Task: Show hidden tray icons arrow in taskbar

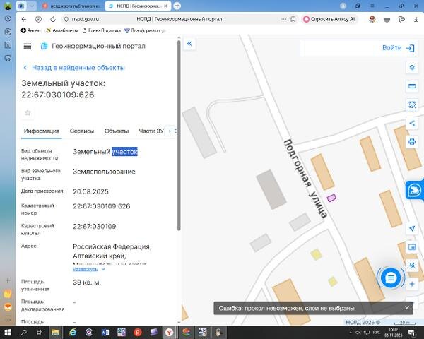Action: [351, 332]
